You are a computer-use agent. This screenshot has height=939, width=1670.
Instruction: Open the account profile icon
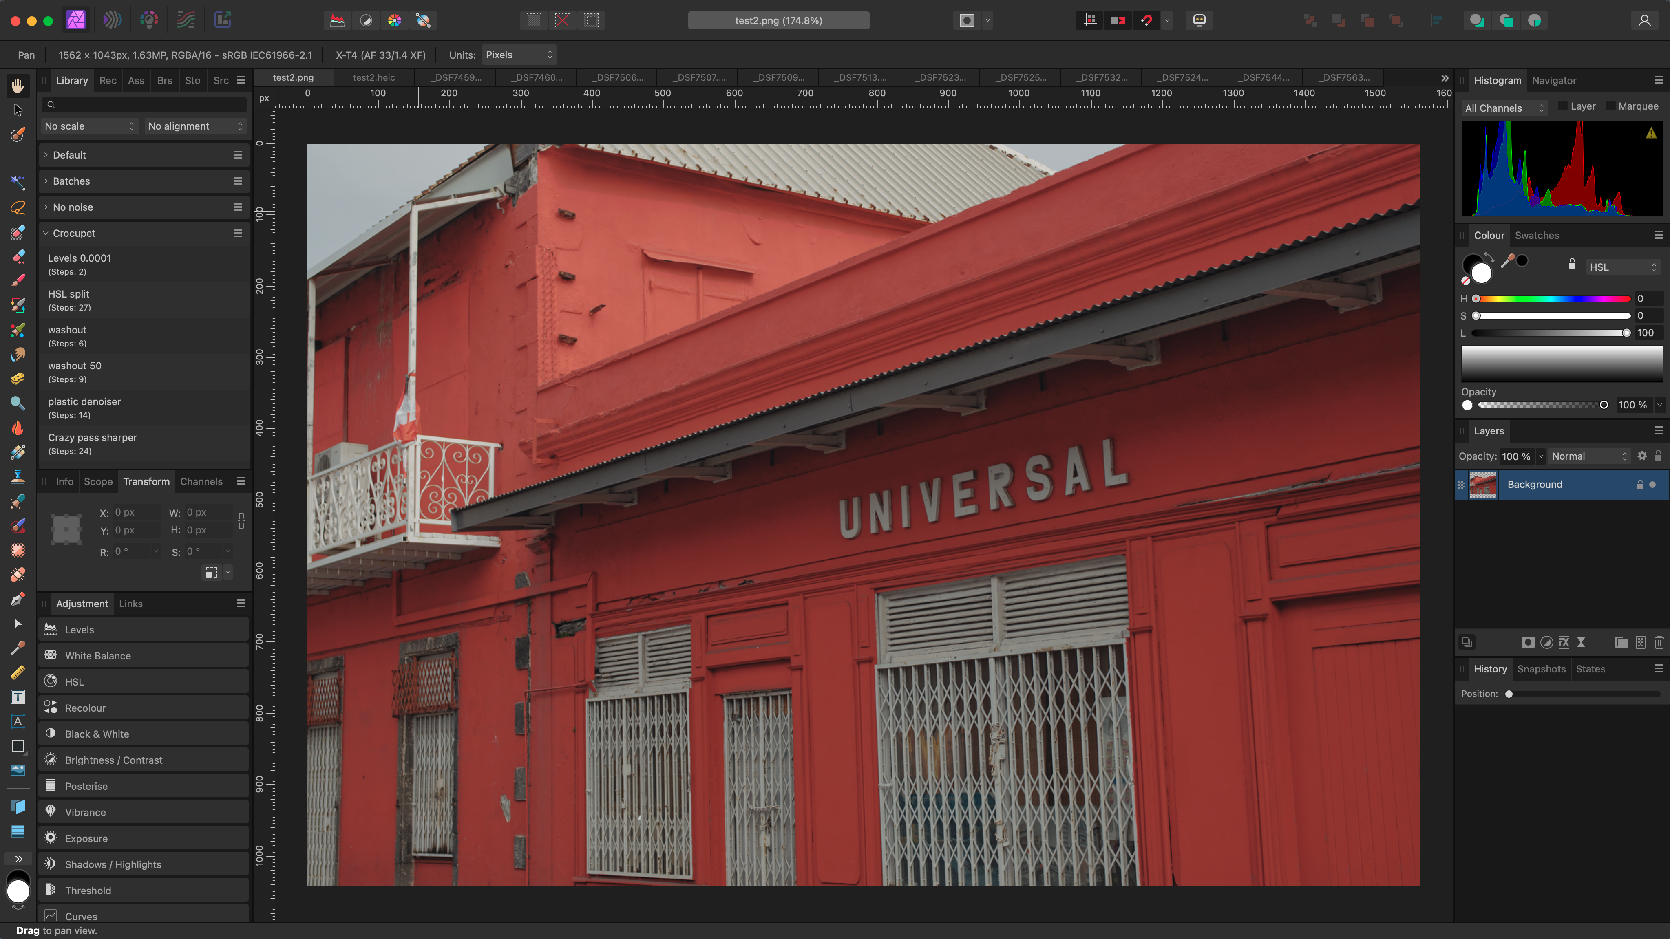[1644, 21]
